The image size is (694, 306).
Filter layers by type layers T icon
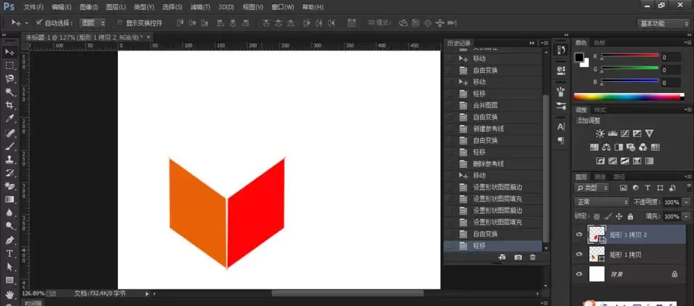(x=648, y=188)
